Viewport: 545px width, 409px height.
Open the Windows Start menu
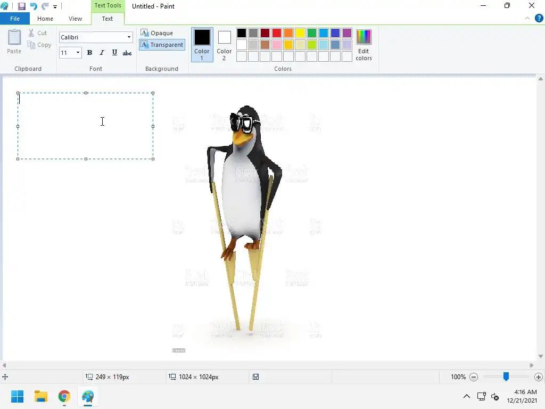pyautogui.click(x=17, y=396)
